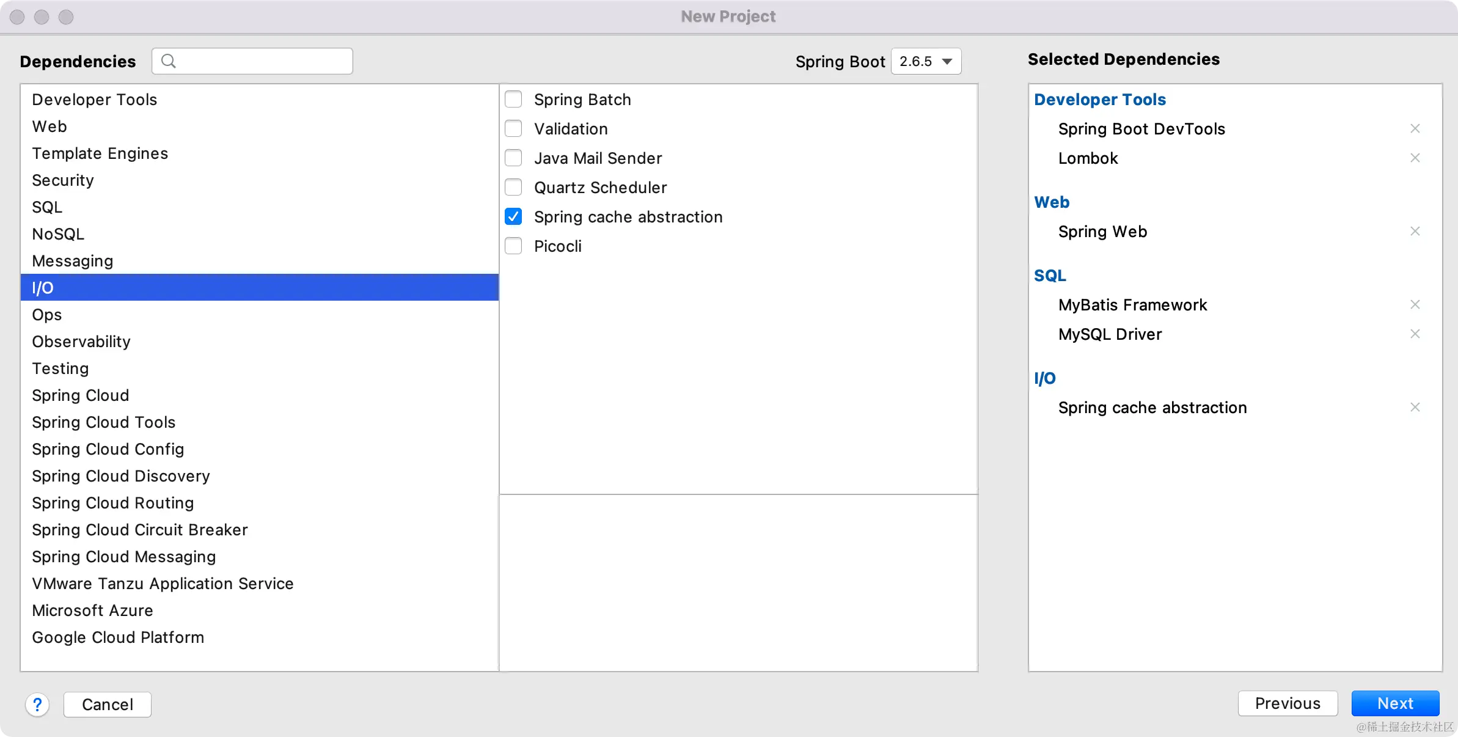Select Spring Cloud Discovery category
Image resolution: width=1458 pixels, height=737 pixels.
tap(121, 476)
